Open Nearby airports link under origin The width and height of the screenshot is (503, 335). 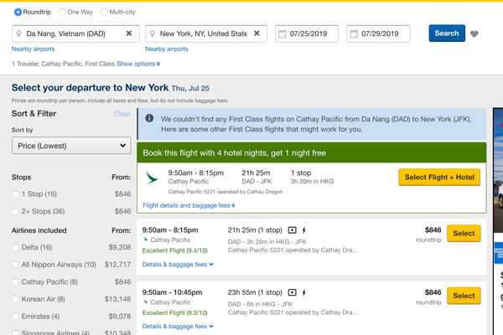(33, 49)
